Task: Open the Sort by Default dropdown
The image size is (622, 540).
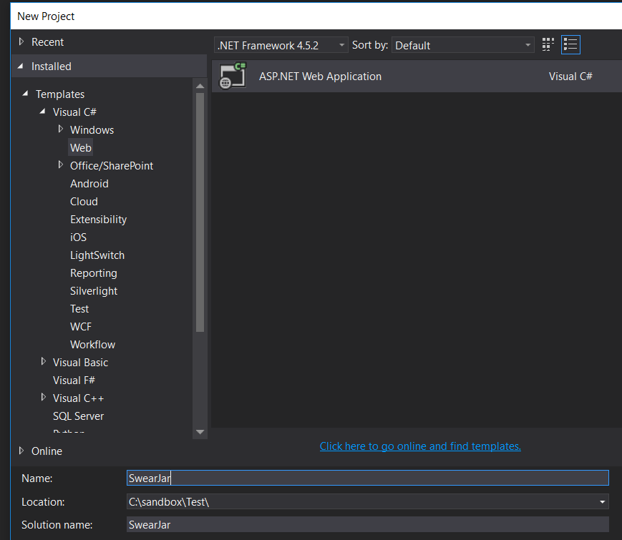Action: 528,44
